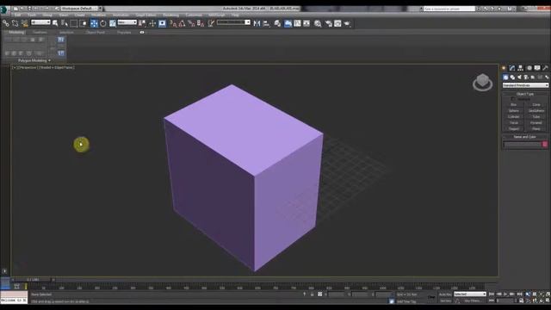Select the Select and Link tool
This screenshot has width=551, height=310.
[x=6, y=23]
